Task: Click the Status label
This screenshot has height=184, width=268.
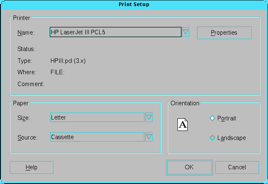Action: point(27,49)
